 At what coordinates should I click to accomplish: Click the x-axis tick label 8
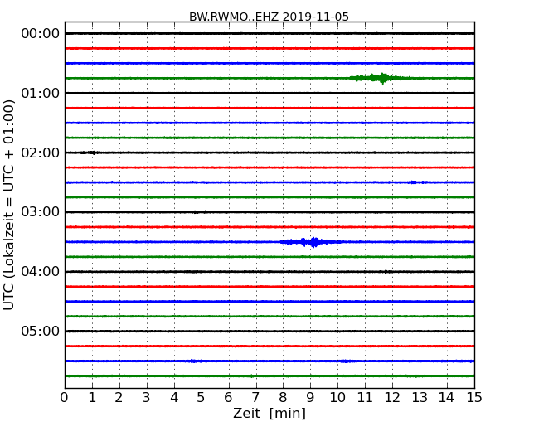coord(283,397)
